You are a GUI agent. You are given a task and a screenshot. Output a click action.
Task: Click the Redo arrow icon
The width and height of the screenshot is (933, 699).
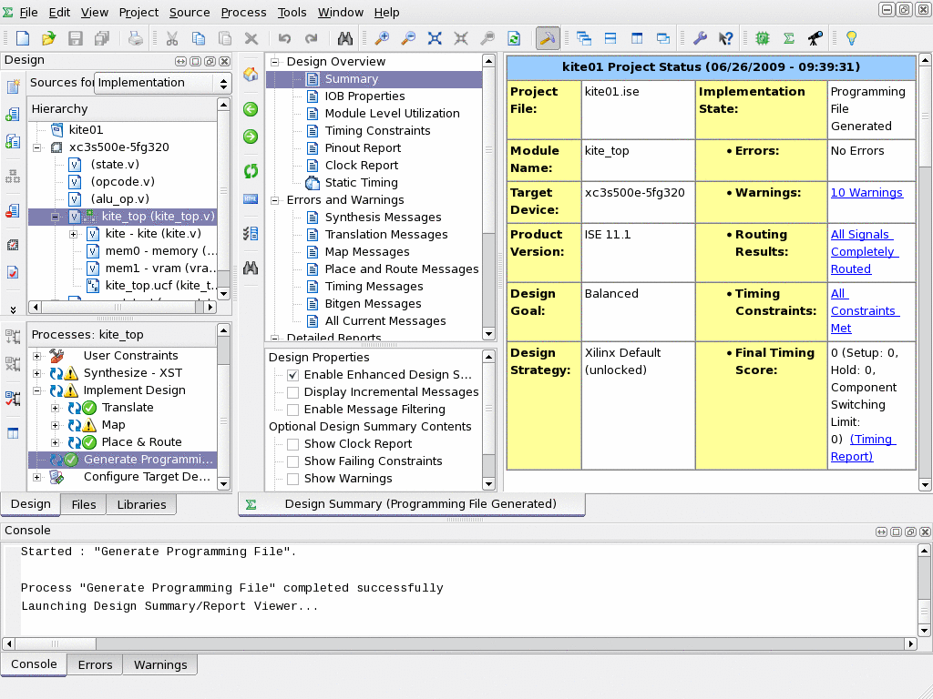point(311,38)
